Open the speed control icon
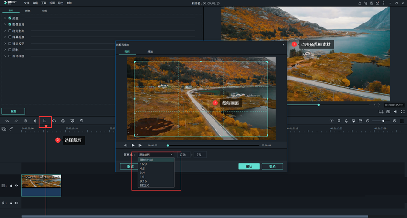 pyautogui.click(x=54, y=121)
